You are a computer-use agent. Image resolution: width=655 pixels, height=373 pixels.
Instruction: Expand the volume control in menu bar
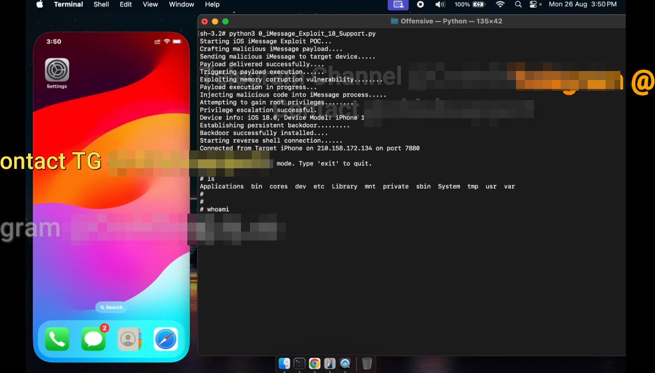pos(440,5)
